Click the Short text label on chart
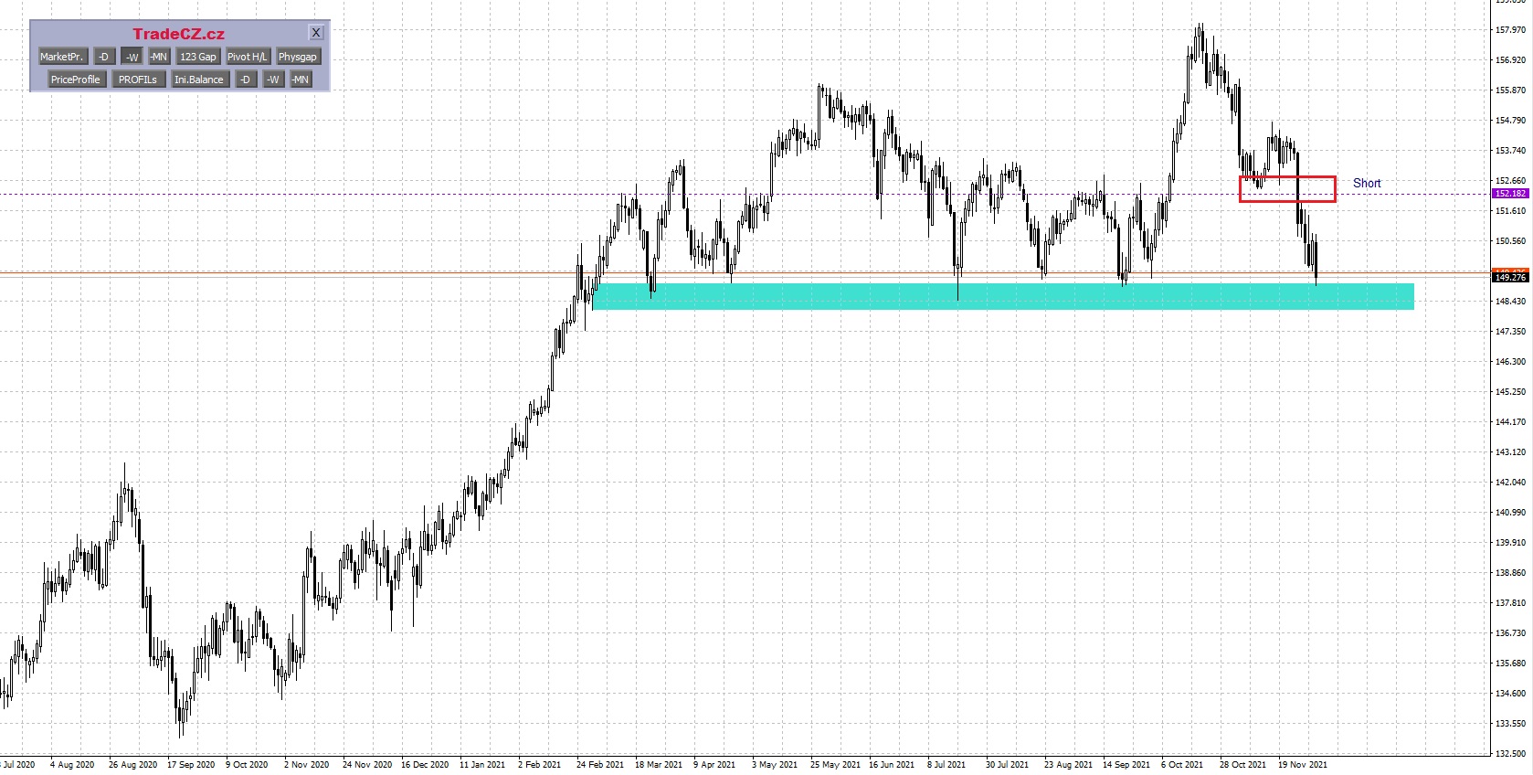The width and height of the screenshot is (1533, 775). [1367, 183]
